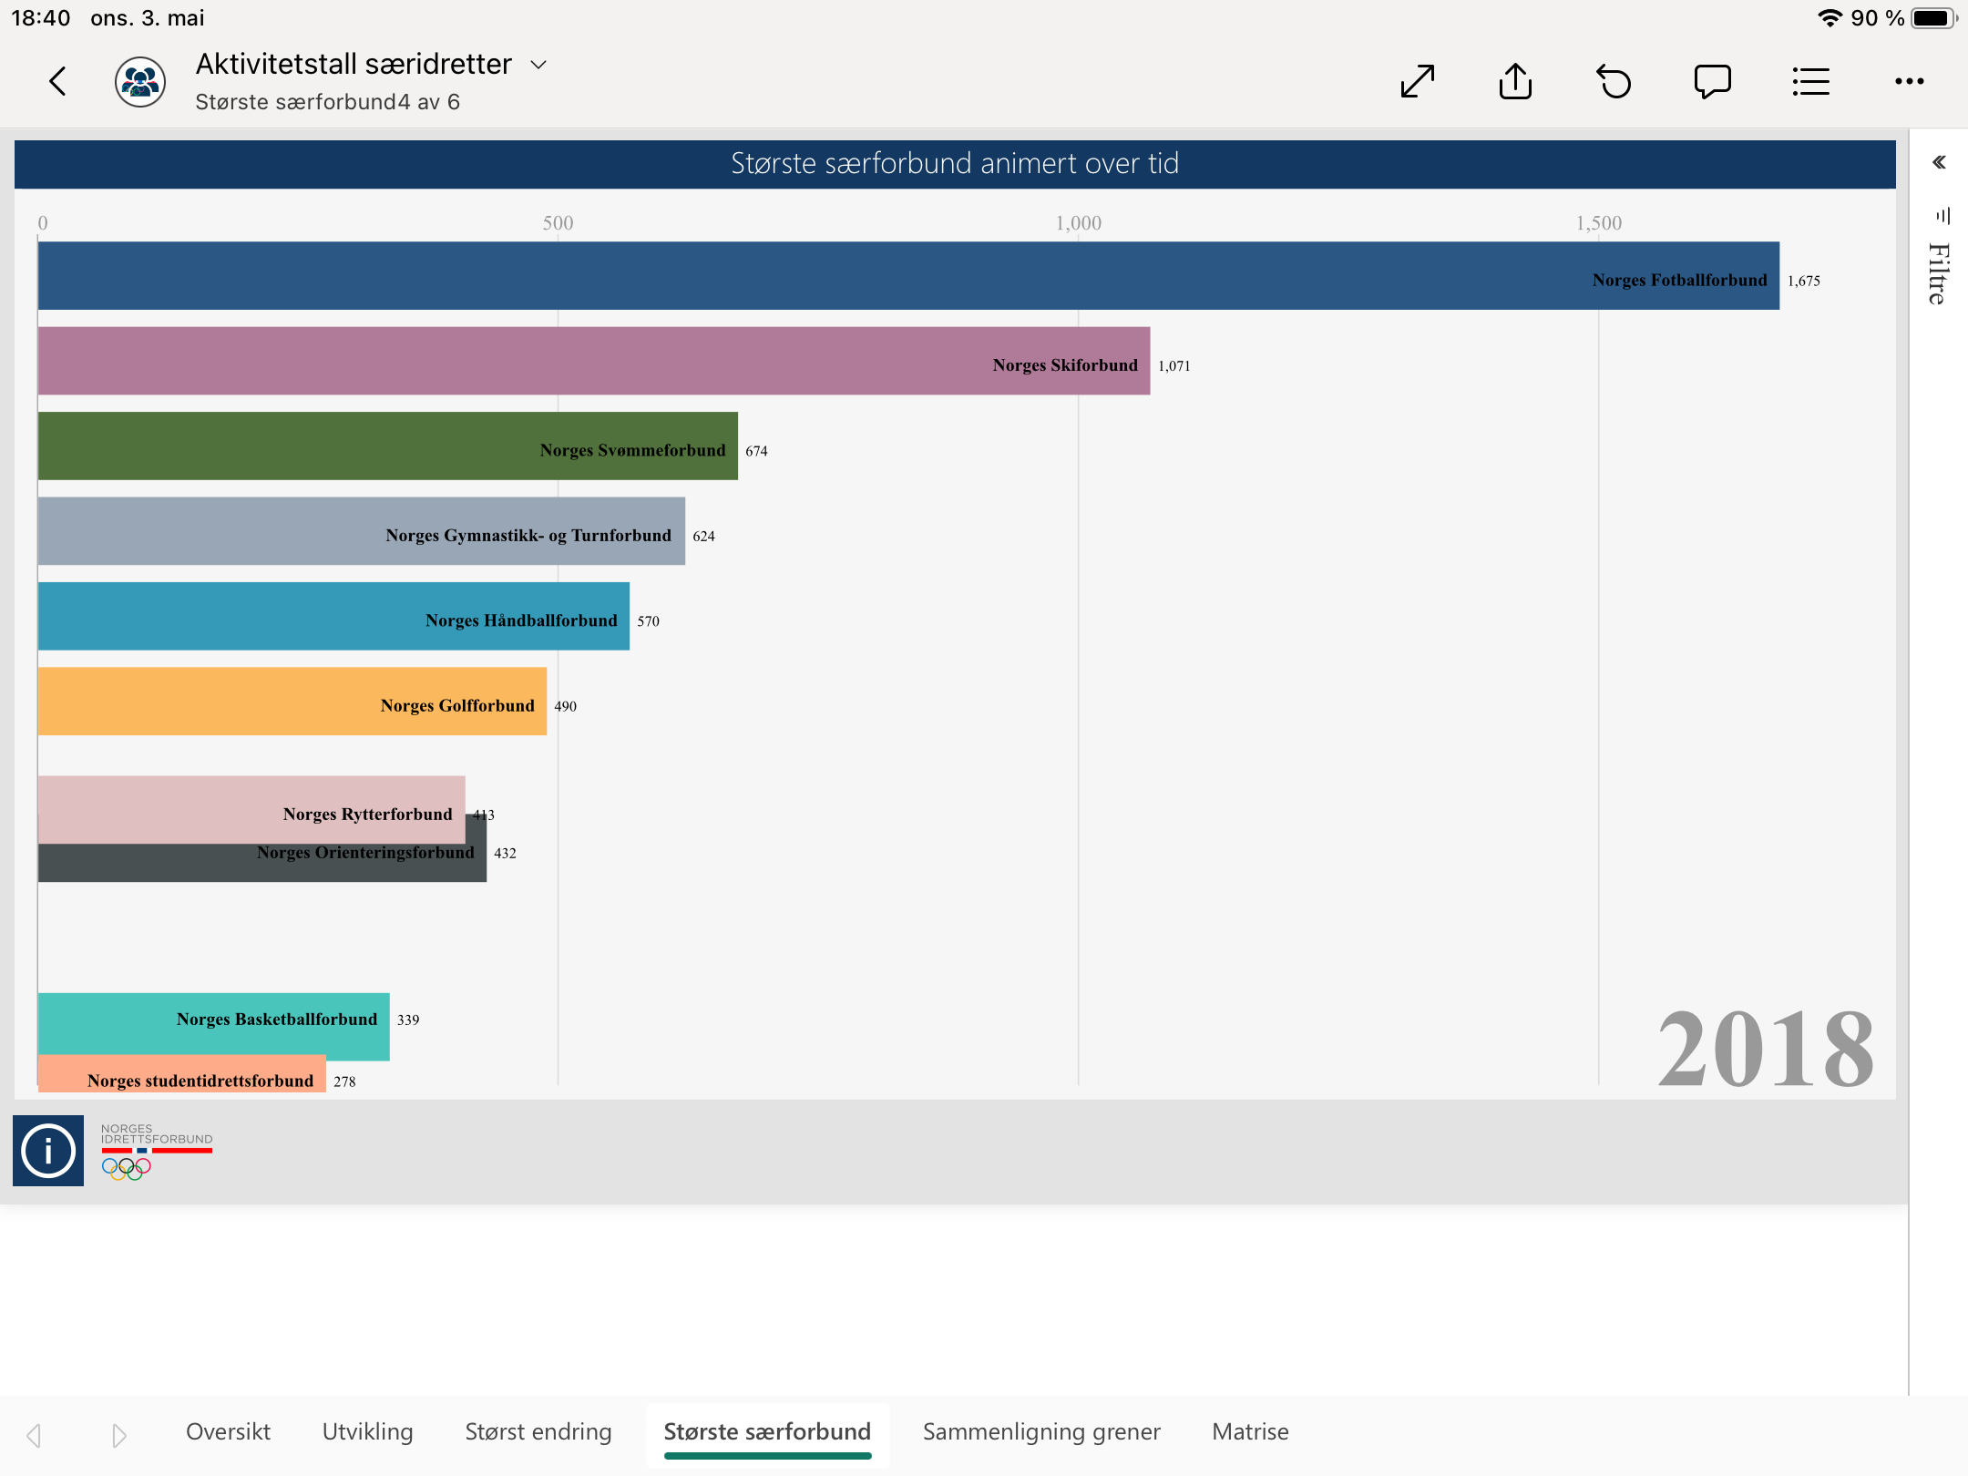This screenshot has width=1968, height=1476.
Task: Switch to the Matrise tab
Action: tap(1250, 1431)
